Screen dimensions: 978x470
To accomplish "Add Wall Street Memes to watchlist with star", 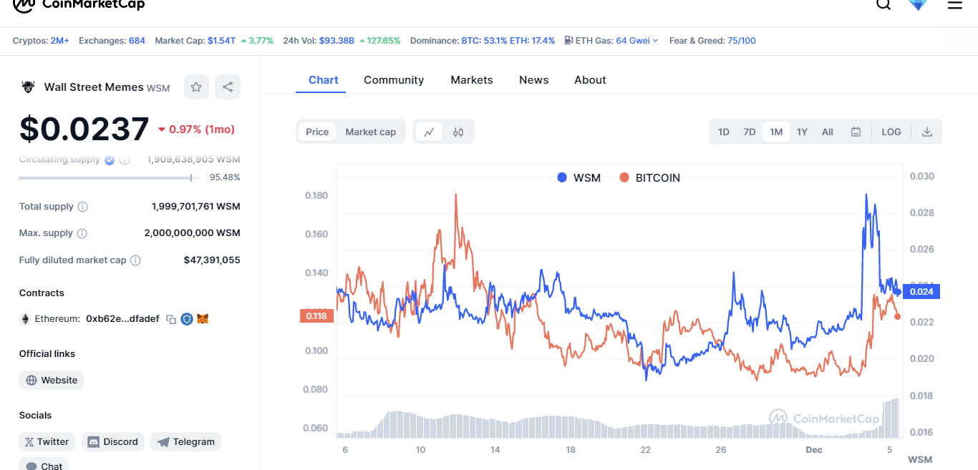I will pos(196,87).
